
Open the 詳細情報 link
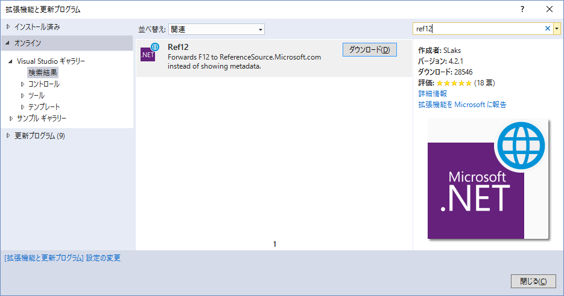point(433,94)
